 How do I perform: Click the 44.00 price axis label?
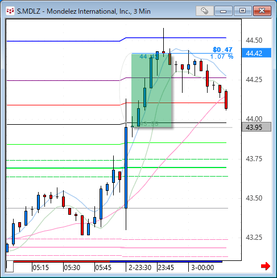[254, 119]
